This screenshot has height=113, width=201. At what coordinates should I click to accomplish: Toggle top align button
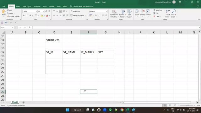(54, 11)
